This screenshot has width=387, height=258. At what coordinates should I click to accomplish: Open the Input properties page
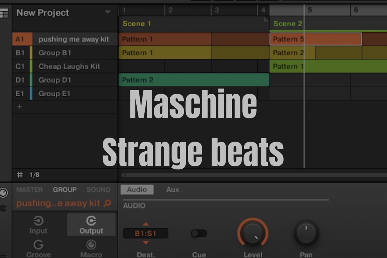(38, 225)
